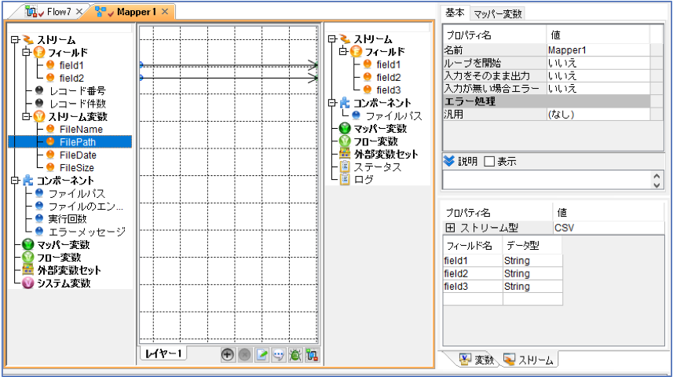Image resolution: width=673 pixels, height=377 pixels.
Task: Select input field1 in the tree
Action: (71, 65)
